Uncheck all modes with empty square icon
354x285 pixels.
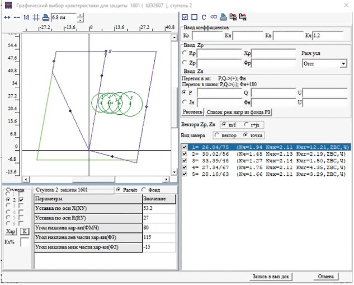(x=194, y=17)
